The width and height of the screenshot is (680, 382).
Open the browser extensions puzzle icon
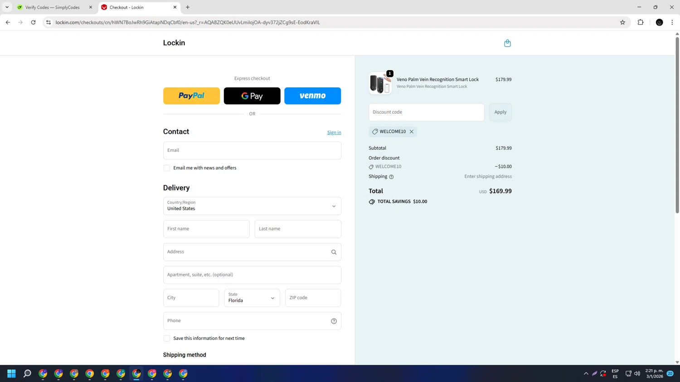tap(641, 22)
